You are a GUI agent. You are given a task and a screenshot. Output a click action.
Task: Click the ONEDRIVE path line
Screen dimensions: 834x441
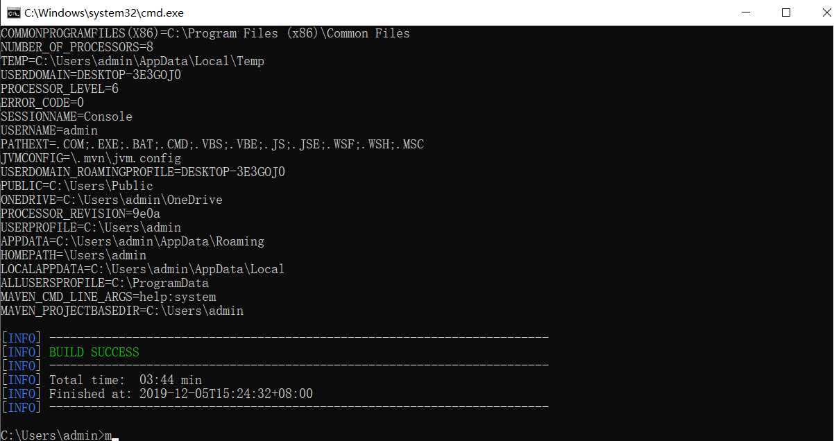(112, 200)
